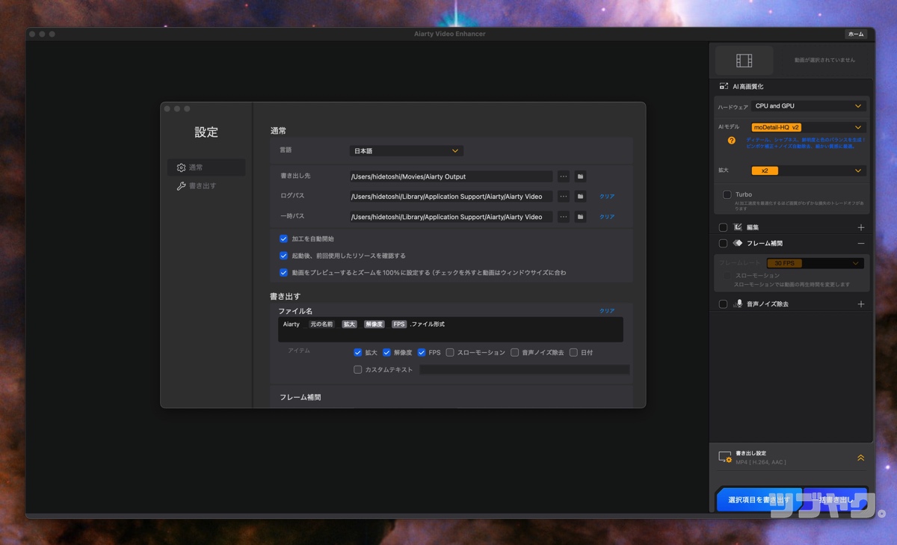The height and width of the screenshot is (545, 897).
Task: Click the AI高画質化 section icon
Action: [x=724, y=87]
